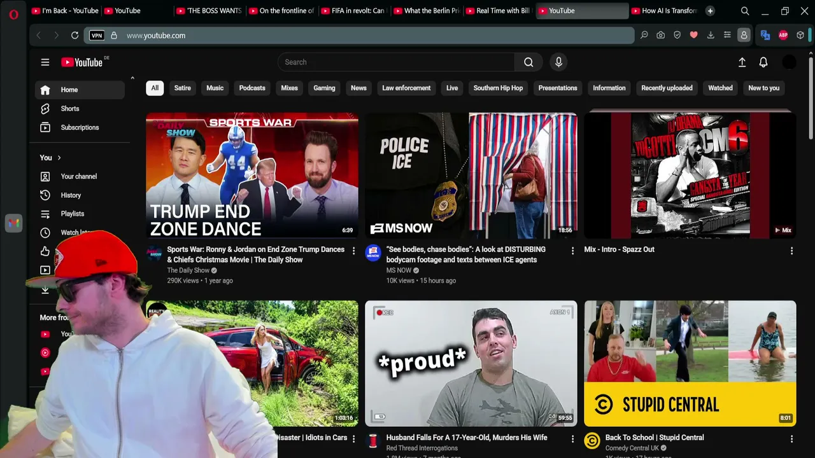Select the Podcasts filter chip
This screenshot has width=815, height=458.
[252, 88]
